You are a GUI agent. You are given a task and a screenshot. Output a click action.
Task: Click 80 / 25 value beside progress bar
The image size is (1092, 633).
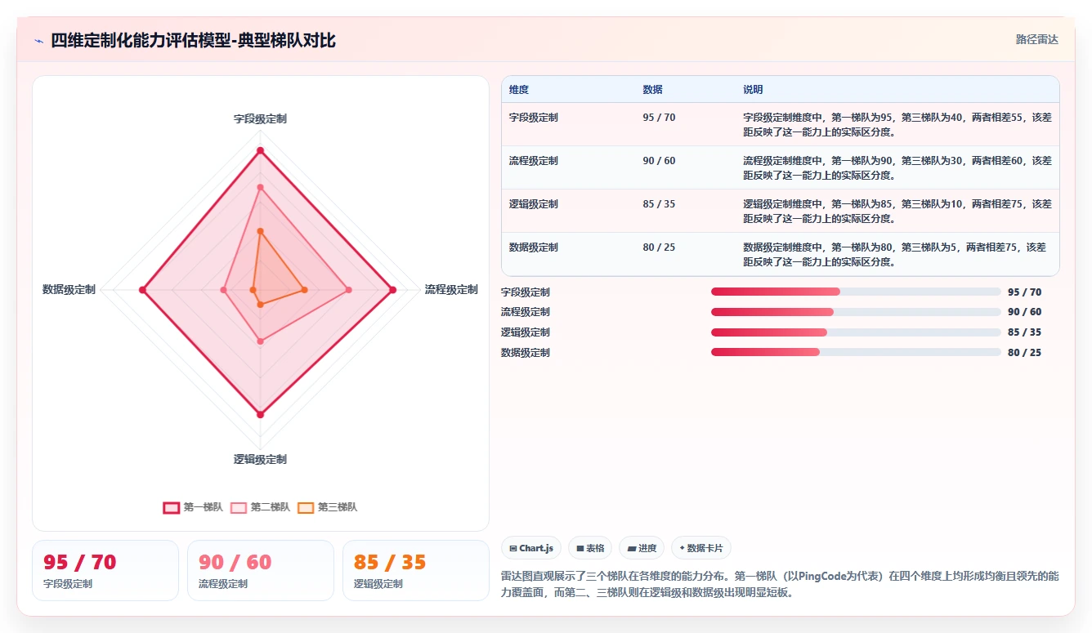coord(1024,353)
